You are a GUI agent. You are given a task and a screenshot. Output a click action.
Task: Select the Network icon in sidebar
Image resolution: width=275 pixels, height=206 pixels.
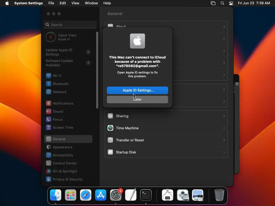(x=49, y=92)
